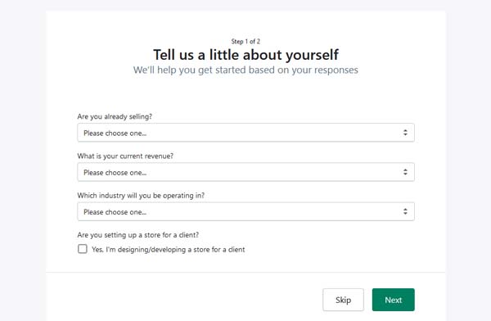Click the 'We'll help you get started' subtitle
The width and height of the screenshot is (491, 321).
tap(245, 70)
